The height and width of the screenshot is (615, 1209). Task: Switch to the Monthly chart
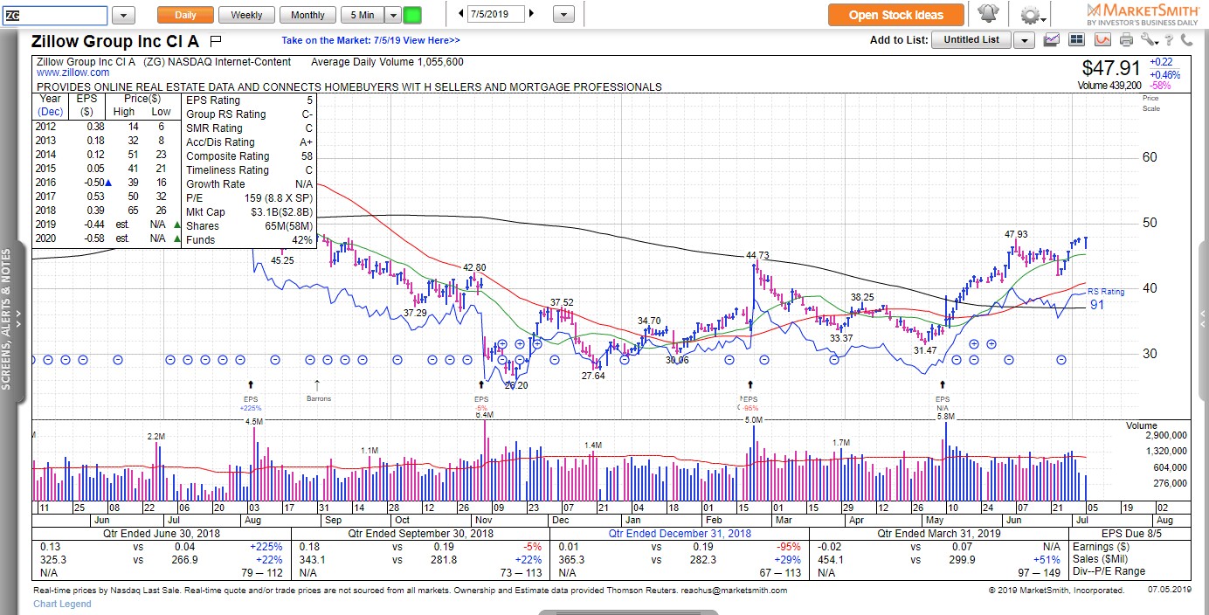(x=307, y=15)
